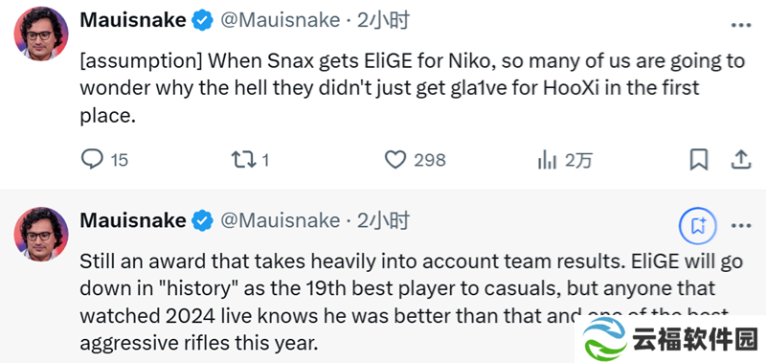Open the tweet text about 19th best player
The width and height of the screenshot is (766, 363).
[412, 303]
